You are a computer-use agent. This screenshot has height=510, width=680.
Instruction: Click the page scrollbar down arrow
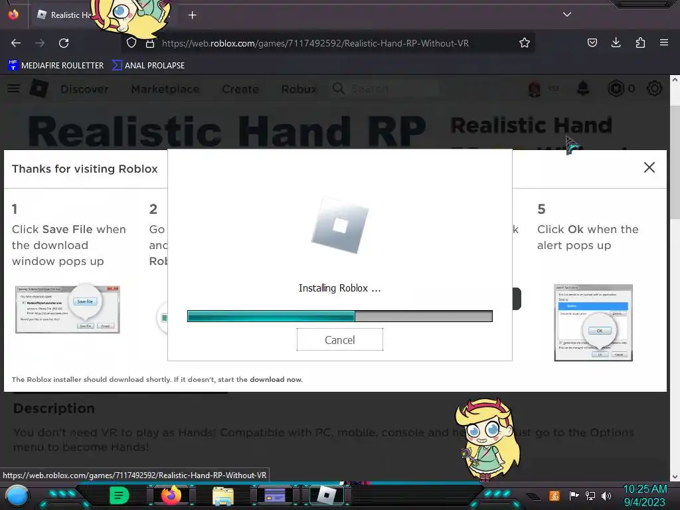coord(675,476)
